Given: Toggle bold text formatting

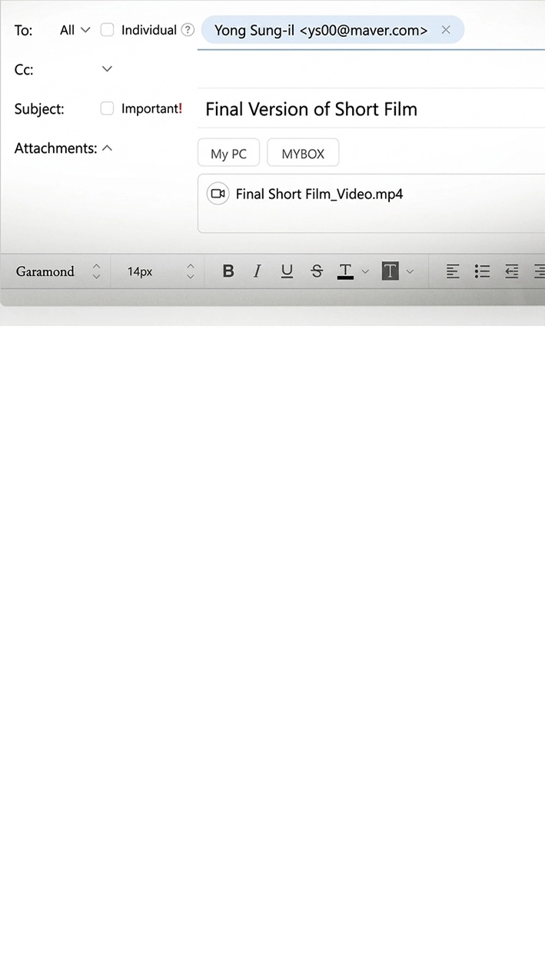Looking at the screenshot, I should coord(228,271).
